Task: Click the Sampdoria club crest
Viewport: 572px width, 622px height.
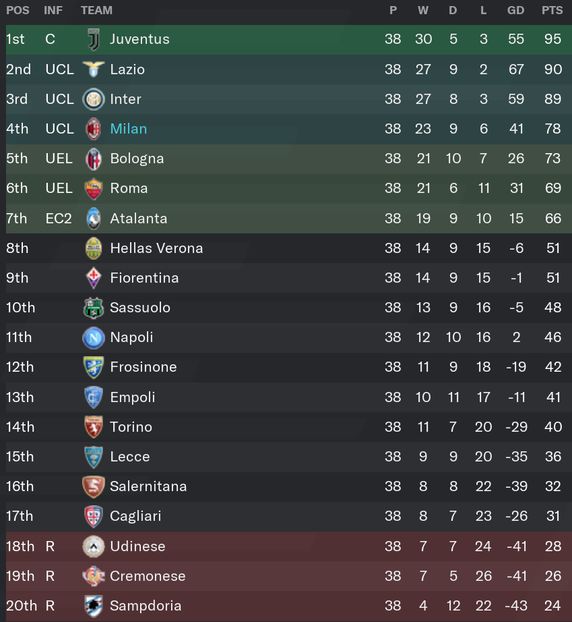Action: pos(94,606)
